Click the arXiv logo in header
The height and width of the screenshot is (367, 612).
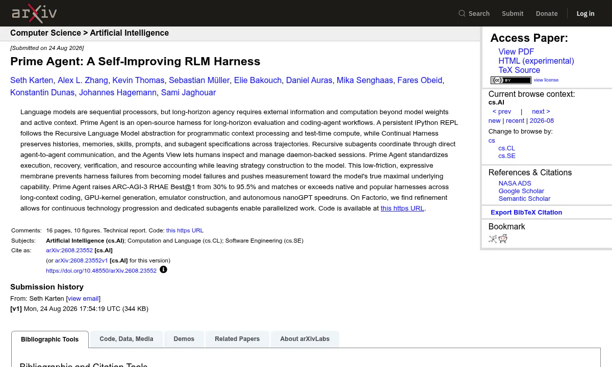coord(34,13)
